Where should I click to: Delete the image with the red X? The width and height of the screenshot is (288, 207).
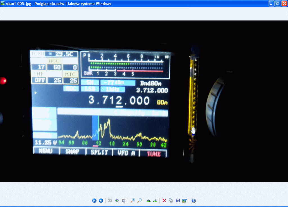(164, 201)
